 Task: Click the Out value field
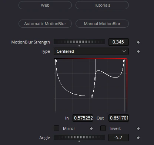click(x=118, y=118)
